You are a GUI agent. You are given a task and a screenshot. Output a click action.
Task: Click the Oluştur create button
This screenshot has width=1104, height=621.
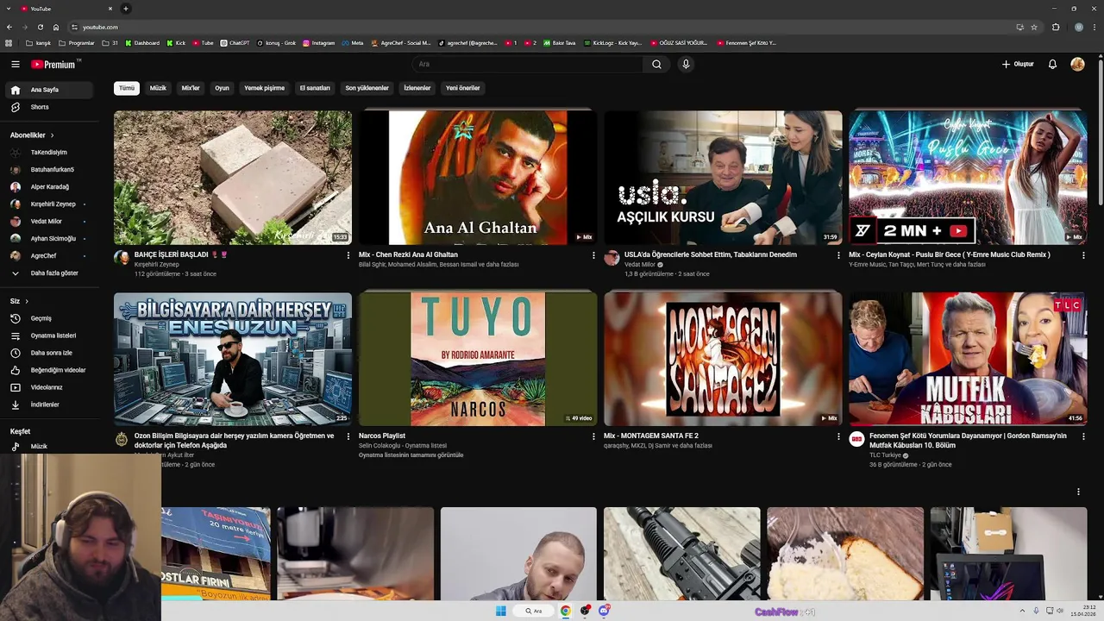pos(1018,64)
